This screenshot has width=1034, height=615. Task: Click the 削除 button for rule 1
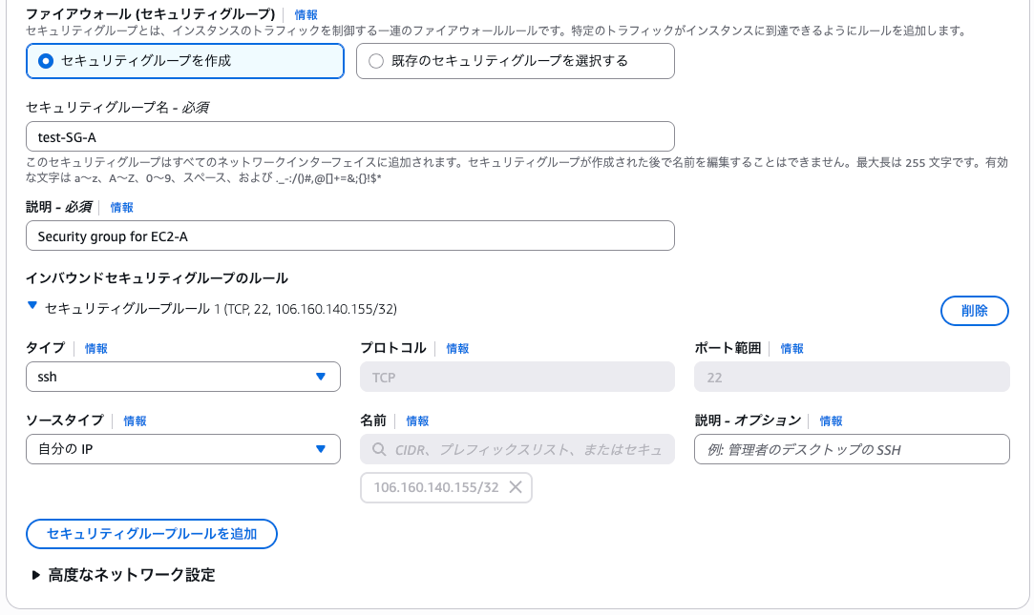coord(974,311)
